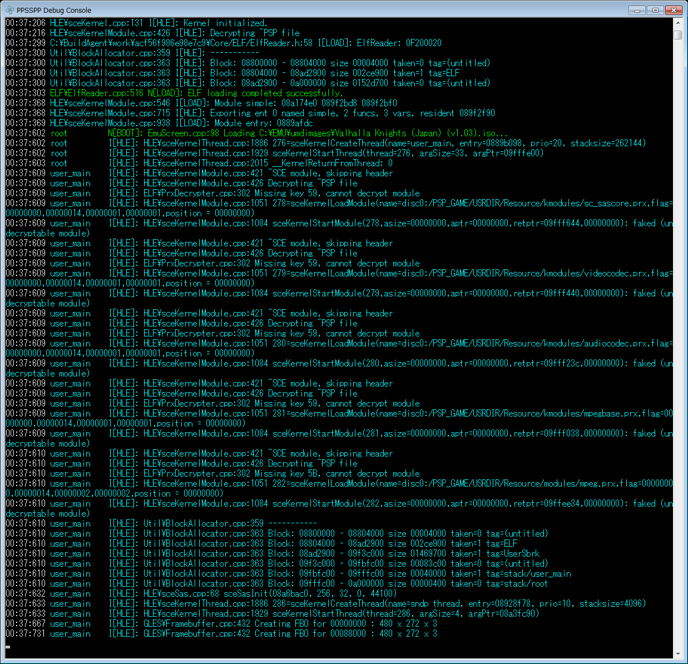Click the 'Module simple: 08a174e0' log line
The image size is (688, 664).
pos(201,103)
